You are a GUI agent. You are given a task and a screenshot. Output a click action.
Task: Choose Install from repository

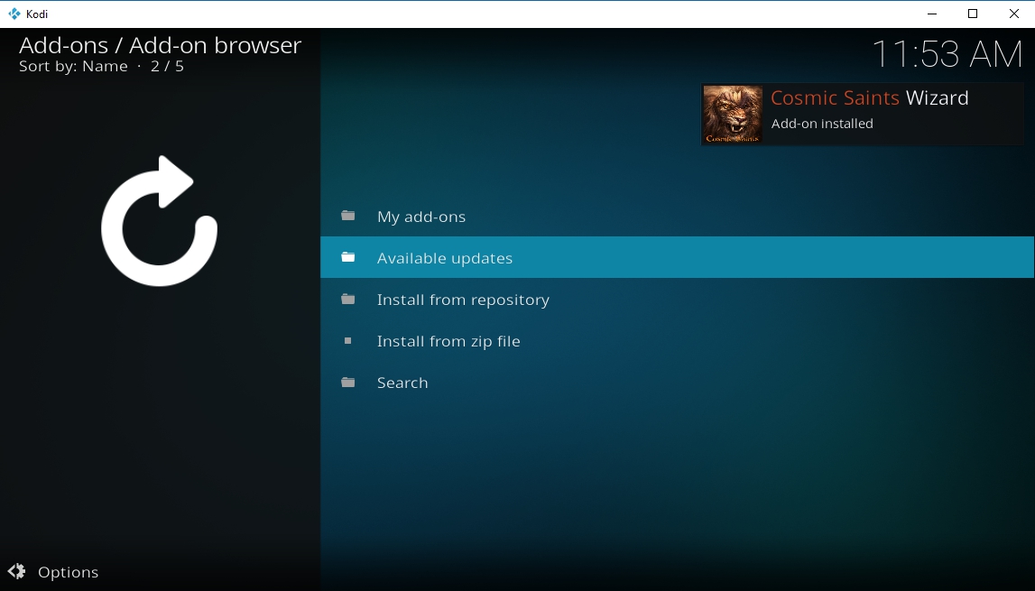[x=677, y=300]
